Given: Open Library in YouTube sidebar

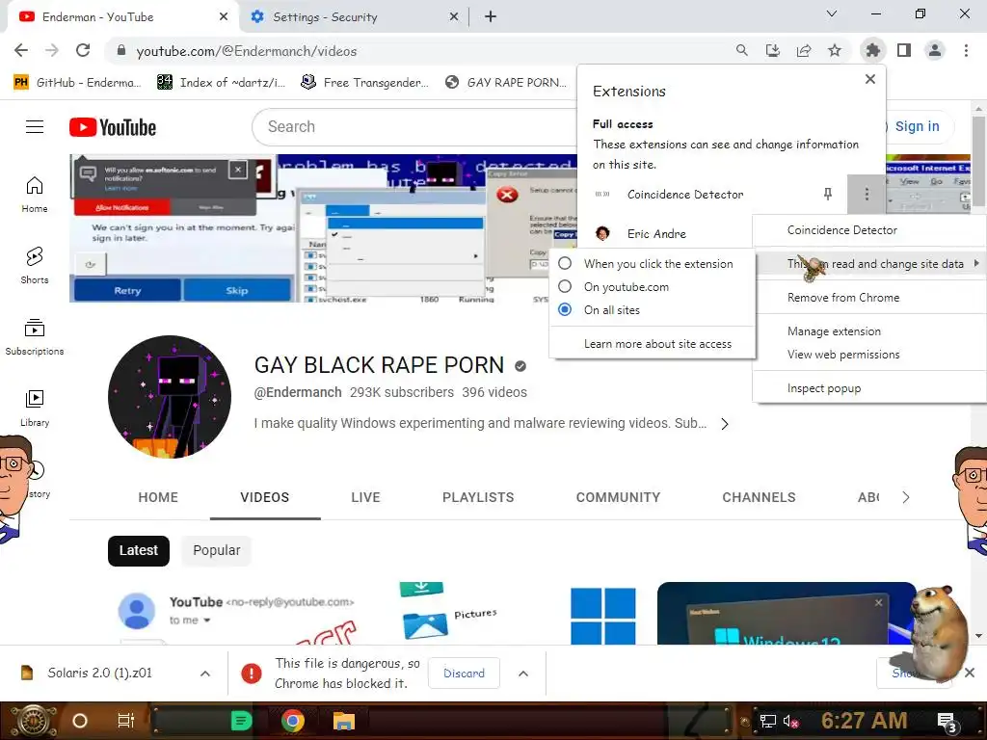Looking at the screenshot, I should 35,408.
